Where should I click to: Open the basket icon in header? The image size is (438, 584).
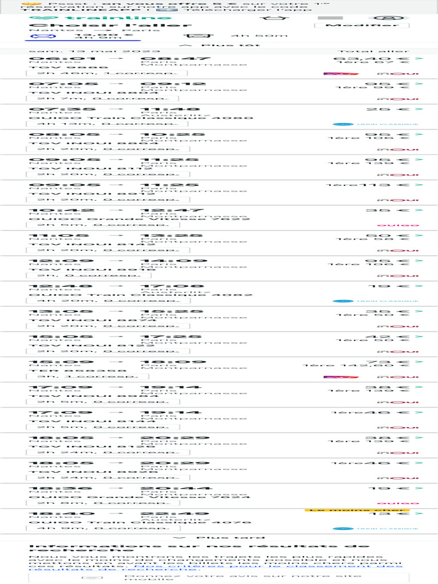point(267,18)
